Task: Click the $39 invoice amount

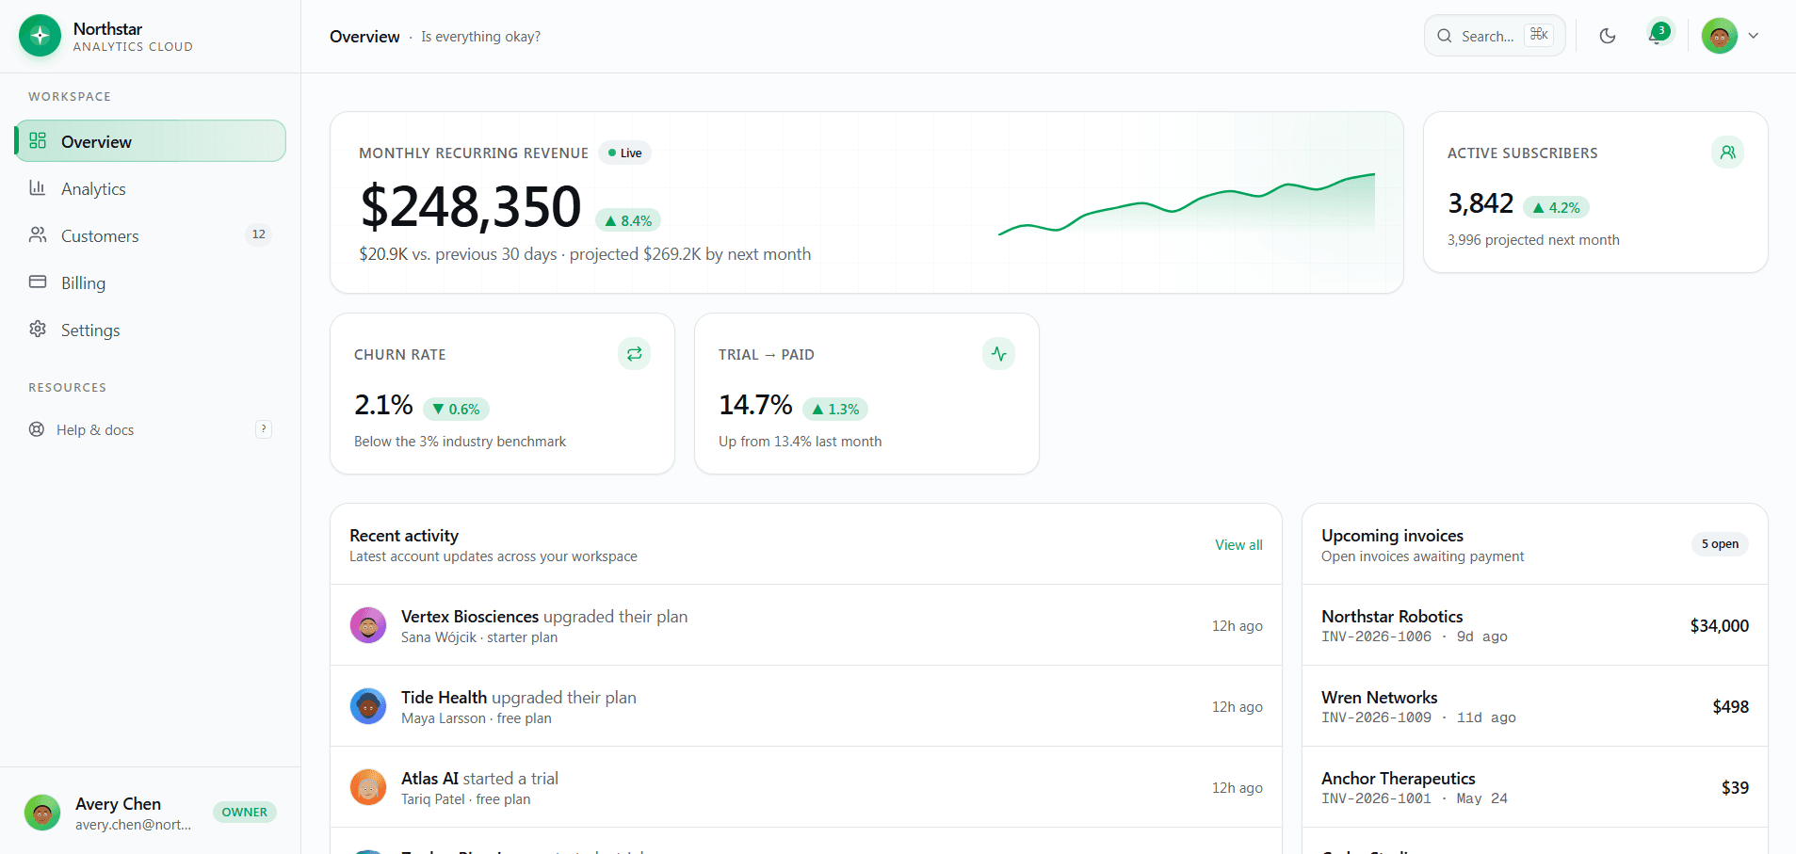Action: 1735,787
